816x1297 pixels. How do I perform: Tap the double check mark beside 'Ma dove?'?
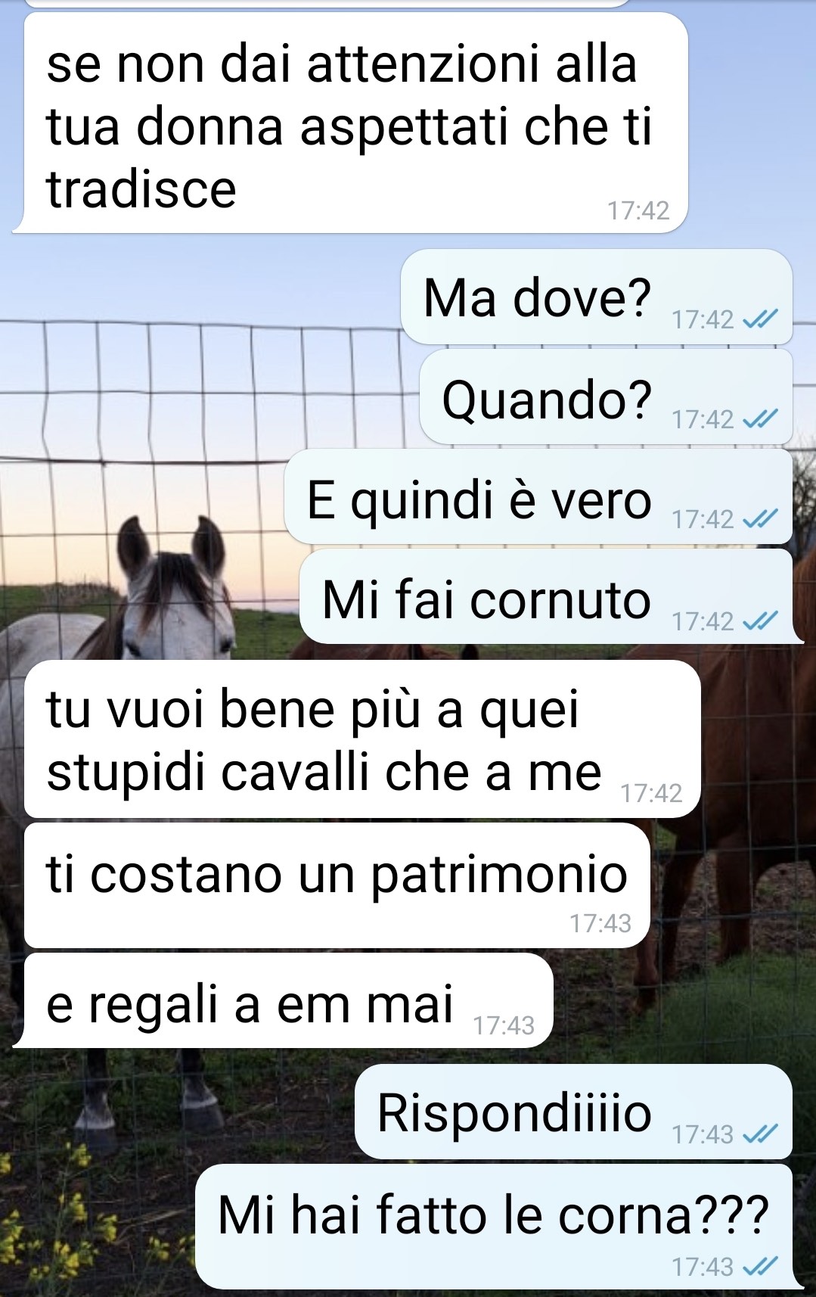pos(759,320)
